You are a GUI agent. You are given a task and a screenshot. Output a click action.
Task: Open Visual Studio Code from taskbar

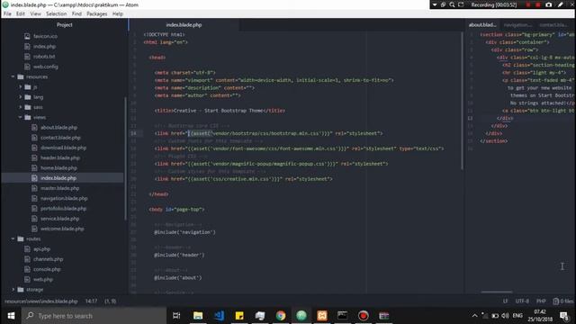click(x=219, y=316)
